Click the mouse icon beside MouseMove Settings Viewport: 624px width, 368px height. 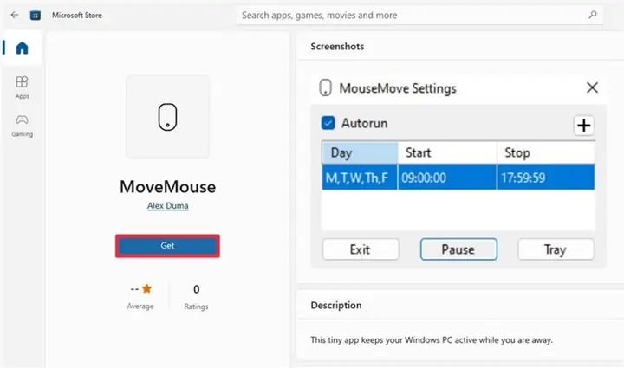(x=325, y=87)
